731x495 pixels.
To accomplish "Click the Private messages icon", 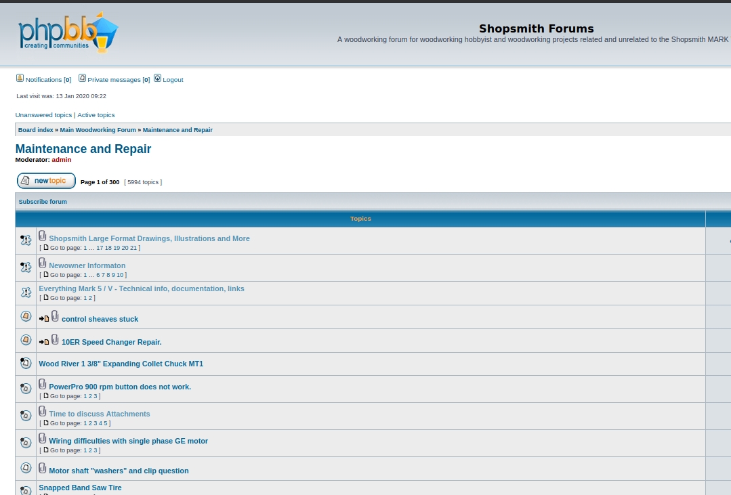I will tap(82, 79).
